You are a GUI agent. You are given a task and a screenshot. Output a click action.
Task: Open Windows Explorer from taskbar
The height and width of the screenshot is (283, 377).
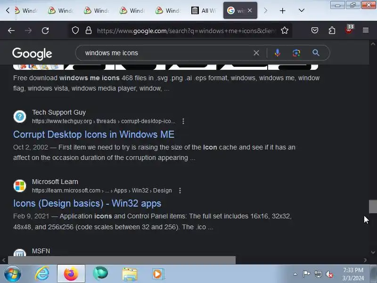tap(129, 274)
